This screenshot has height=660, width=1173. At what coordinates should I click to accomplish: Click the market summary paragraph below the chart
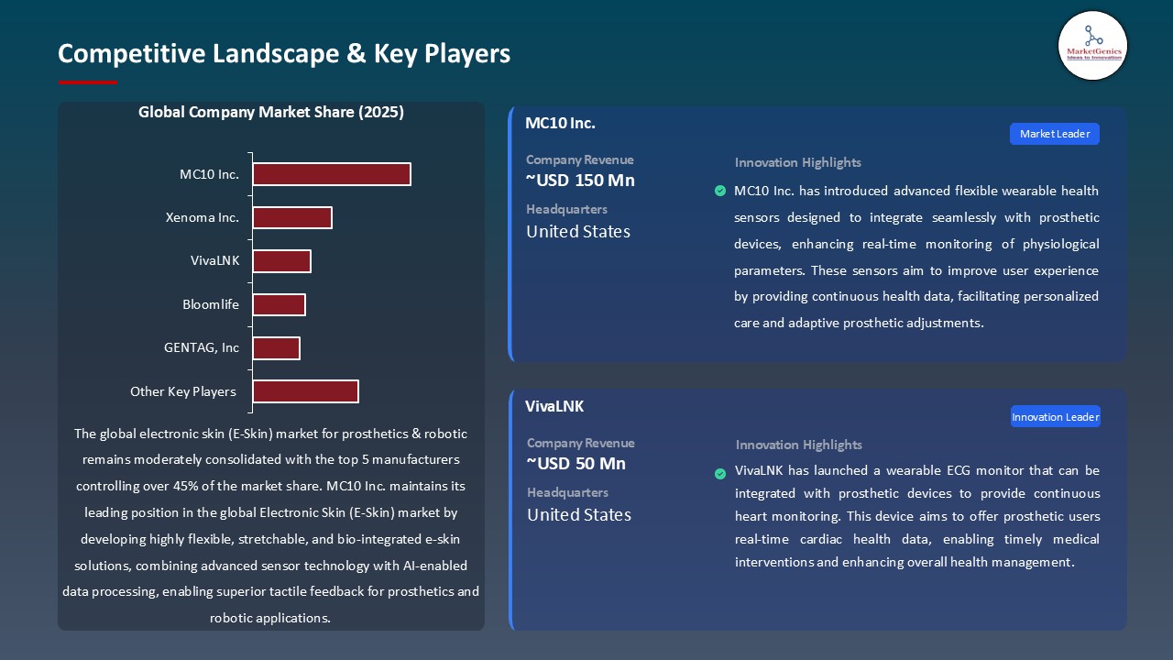271,525
